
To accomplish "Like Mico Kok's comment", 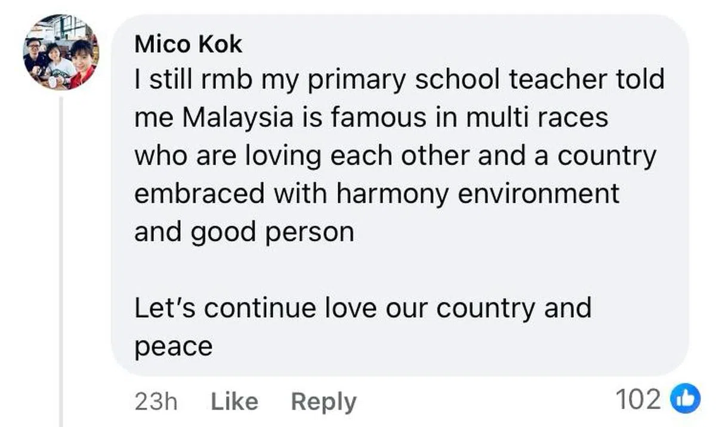I will tap(234, 401).
